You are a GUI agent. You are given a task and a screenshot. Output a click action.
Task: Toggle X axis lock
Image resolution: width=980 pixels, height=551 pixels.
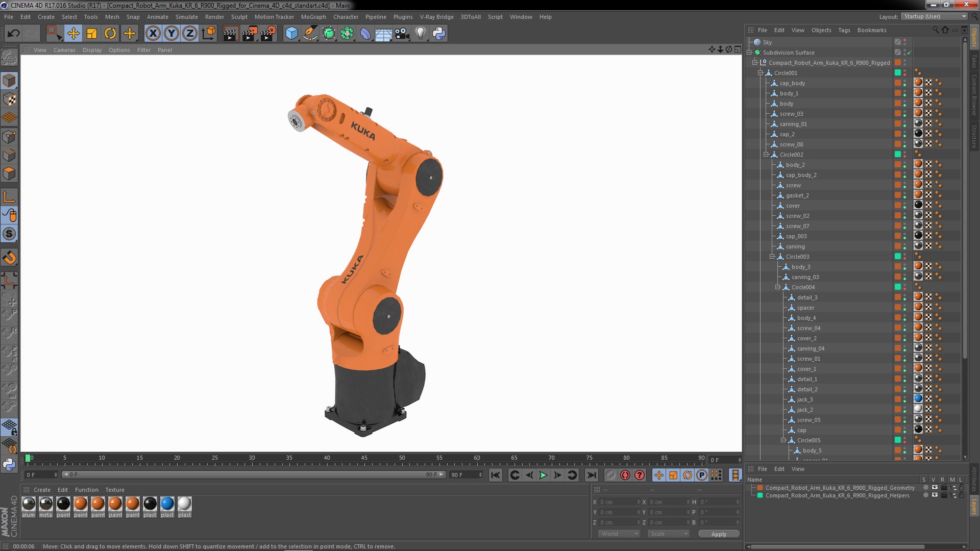153,34
